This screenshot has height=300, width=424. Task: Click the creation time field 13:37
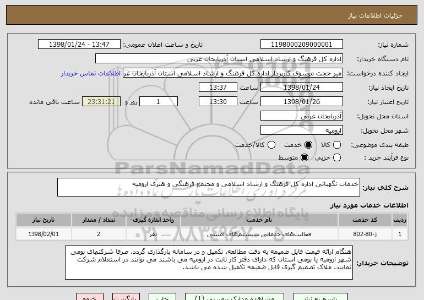[x=218, y=88]
